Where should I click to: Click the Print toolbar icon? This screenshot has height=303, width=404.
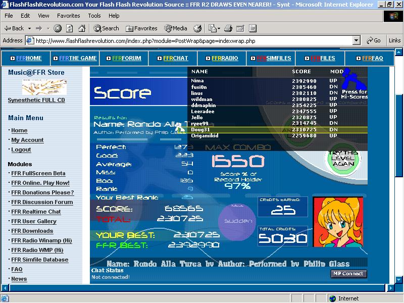point(228,28)
